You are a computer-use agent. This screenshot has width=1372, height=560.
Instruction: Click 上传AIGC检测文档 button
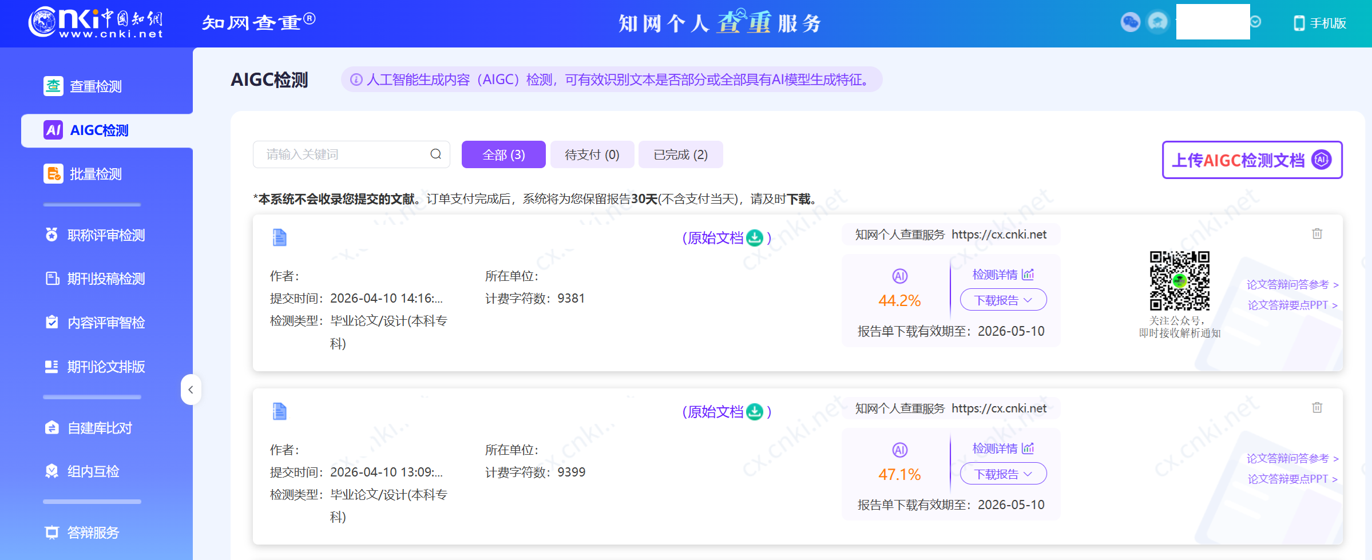(x=1252, y=160)
